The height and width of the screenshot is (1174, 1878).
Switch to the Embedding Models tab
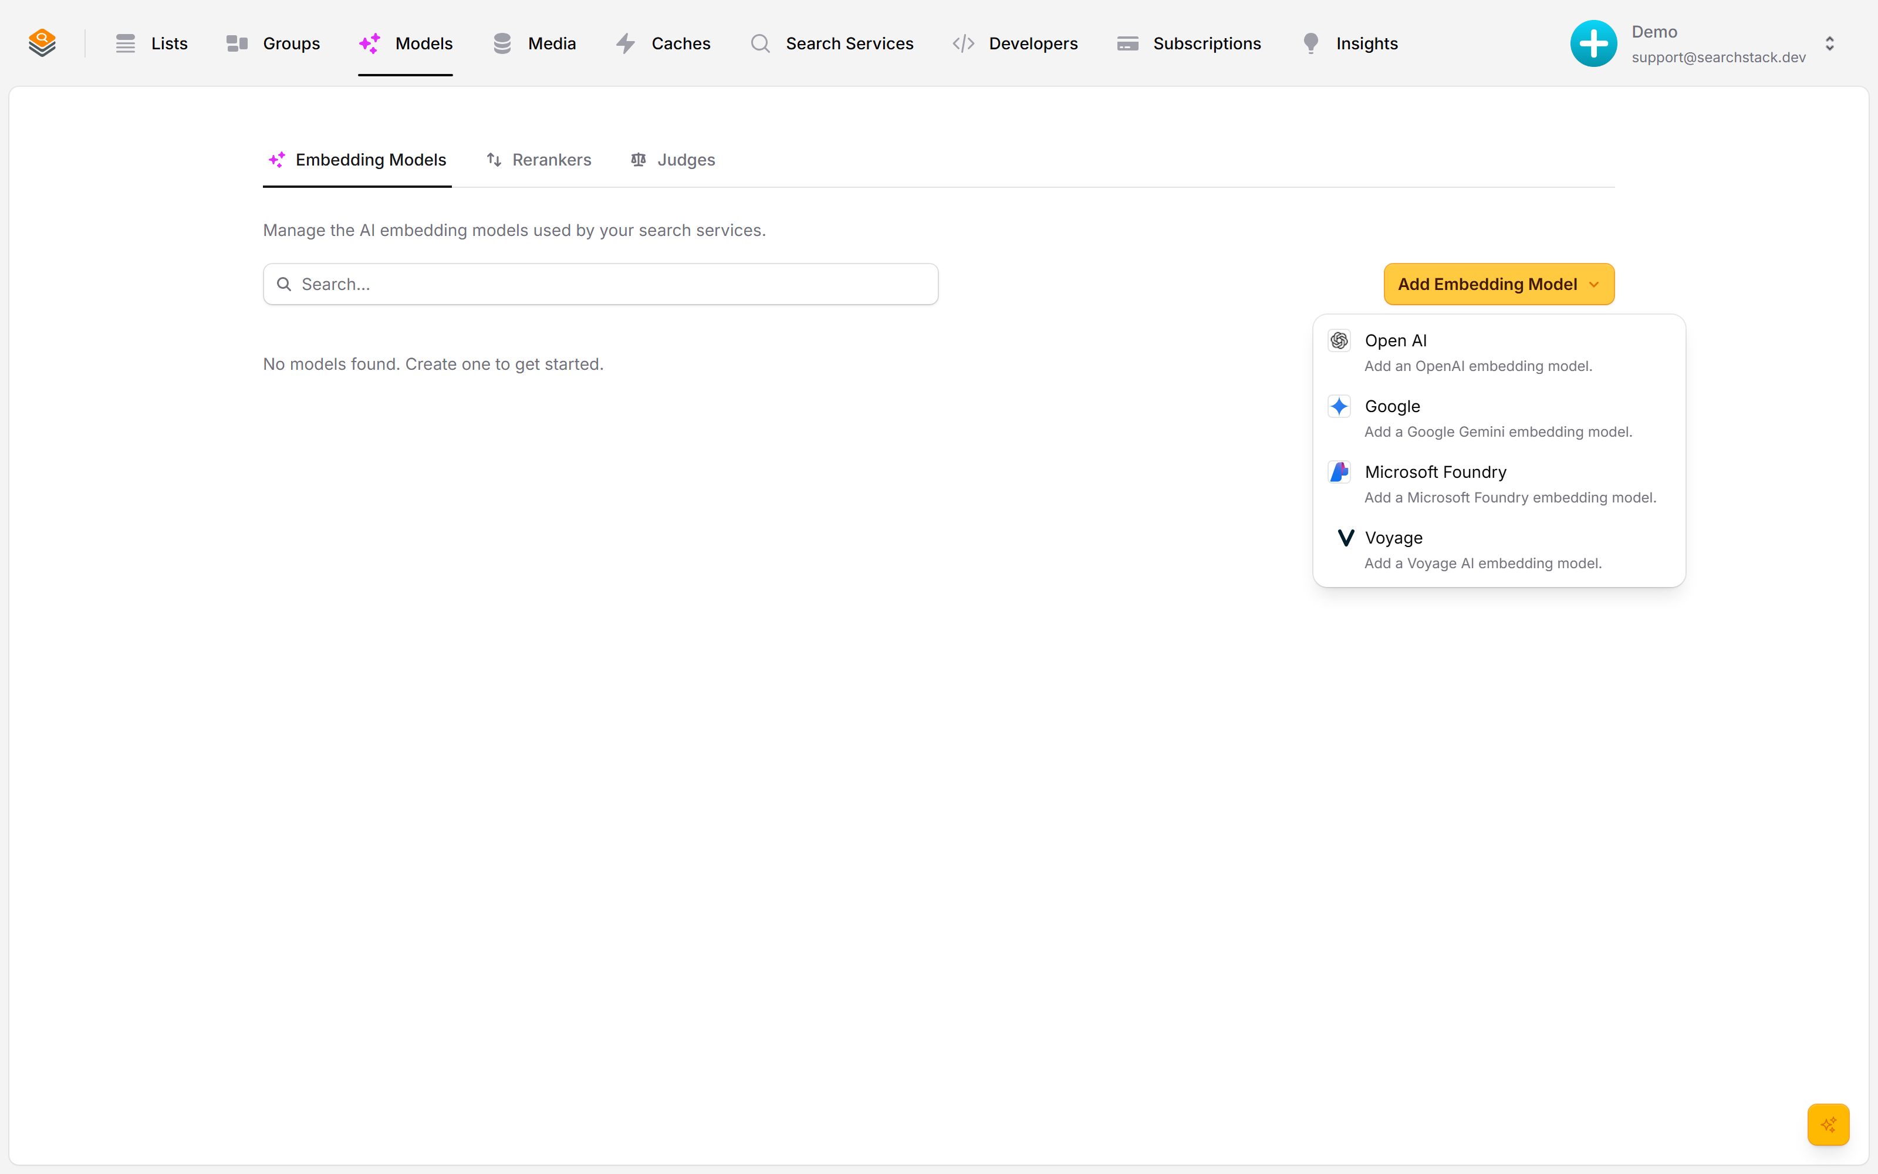357,160
